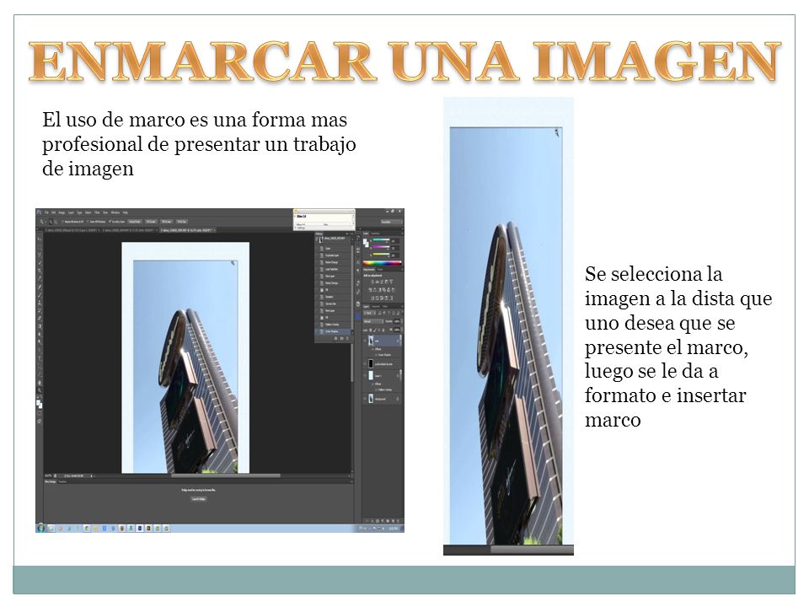Open the Opacity value dropdown
Image resolution: width=809 pixels, height=607 pixels.
pos(401,321)
